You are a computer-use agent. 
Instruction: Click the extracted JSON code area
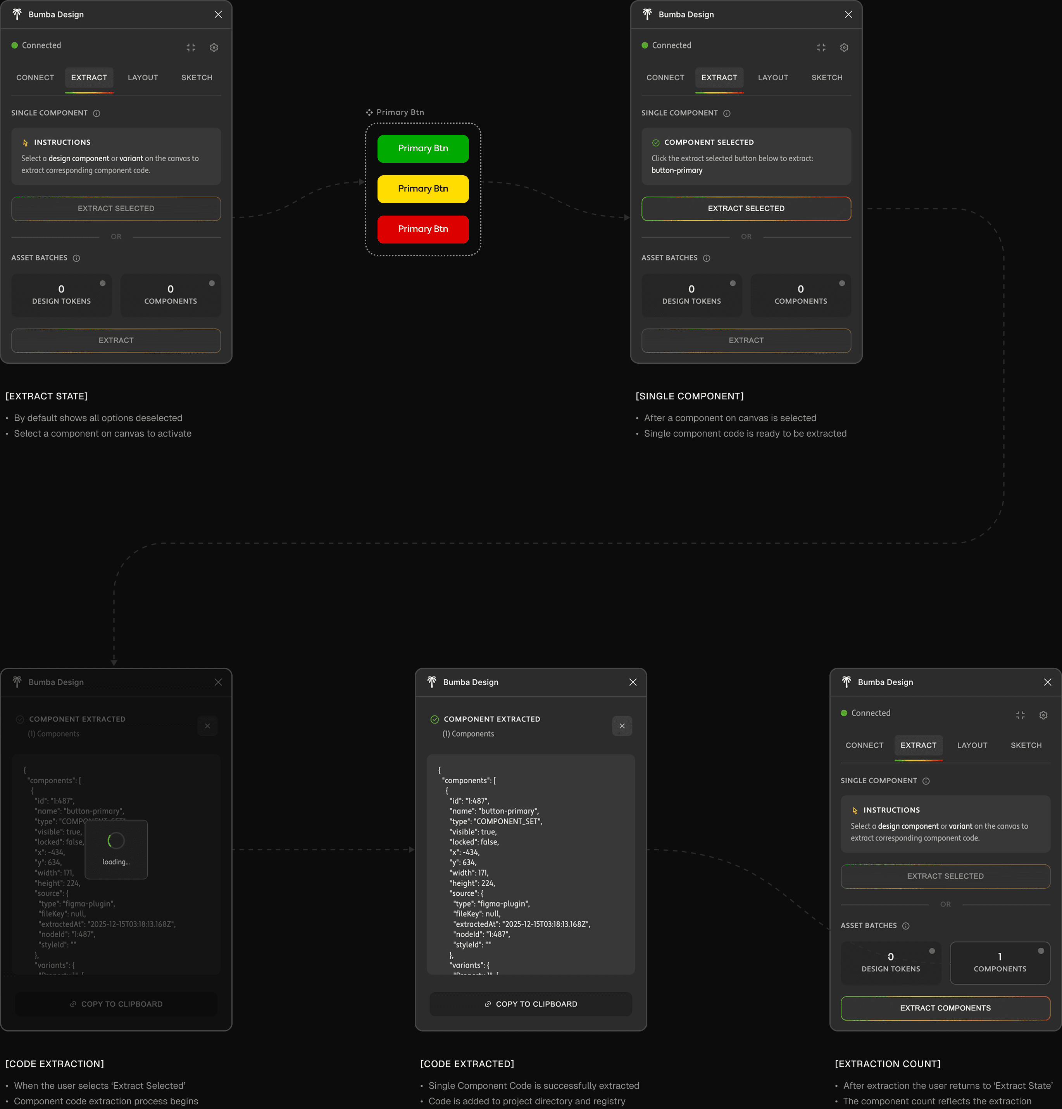tap(531, 864)
